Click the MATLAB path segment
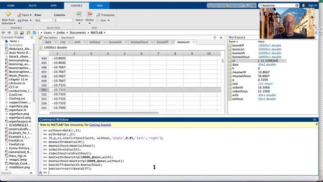 pos(96,32)
